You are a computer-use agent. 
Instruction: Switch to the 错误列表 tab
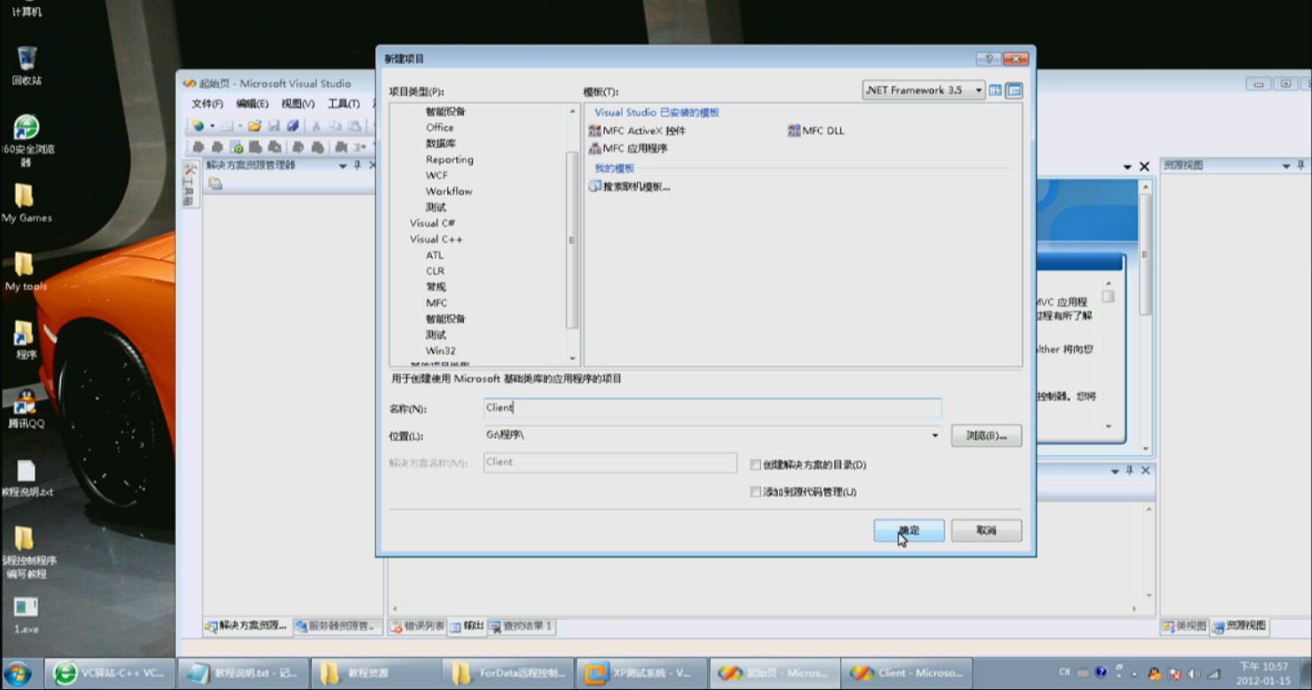[417, 626]
